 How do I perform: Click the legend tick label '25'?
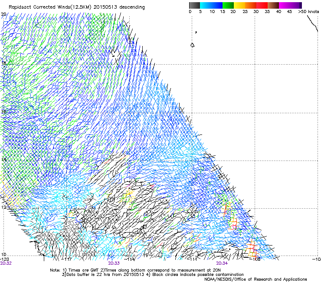tap(245, 12)
